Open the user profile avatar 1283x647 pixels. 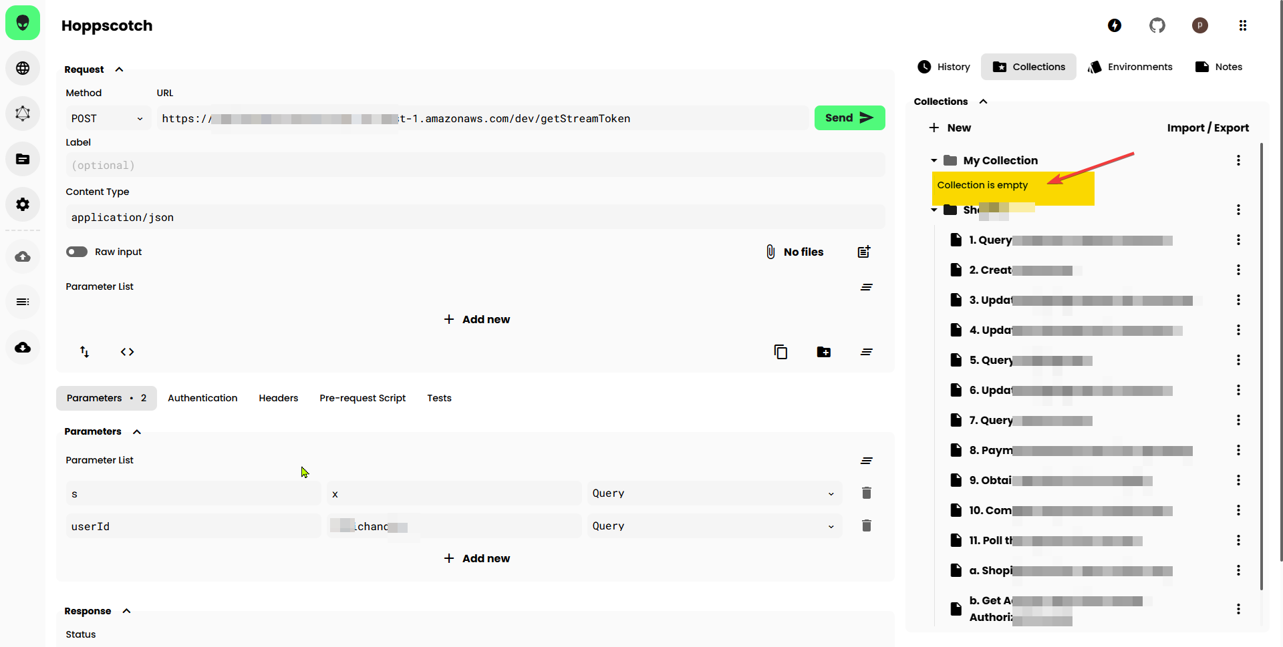pyautogui.click(x=1200, y=25)
